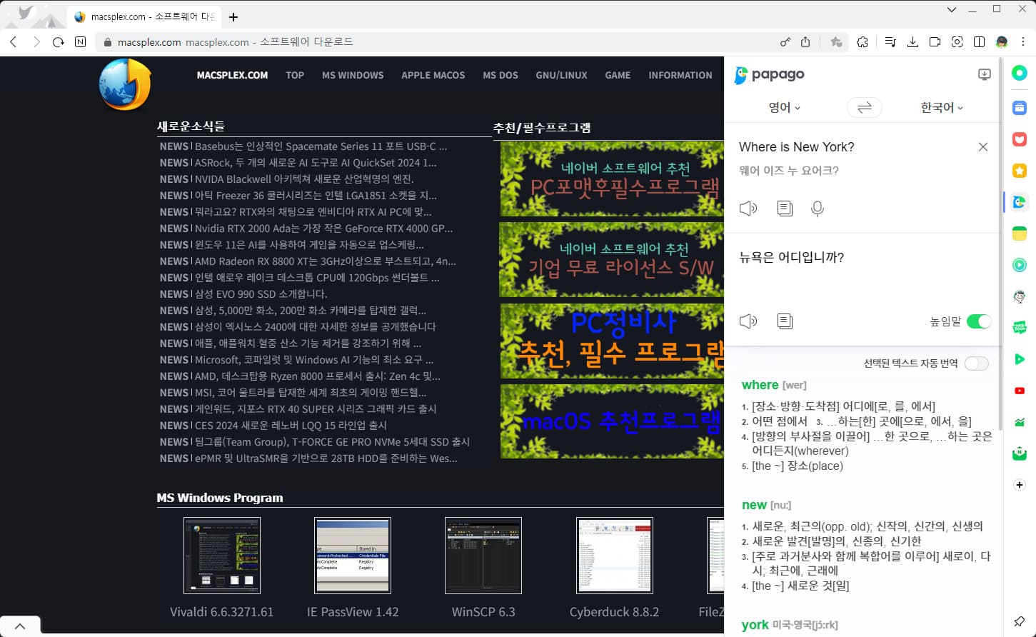Open the browser three-dot menu
The image size is (1036, 637).
(x=1023, y=42)
